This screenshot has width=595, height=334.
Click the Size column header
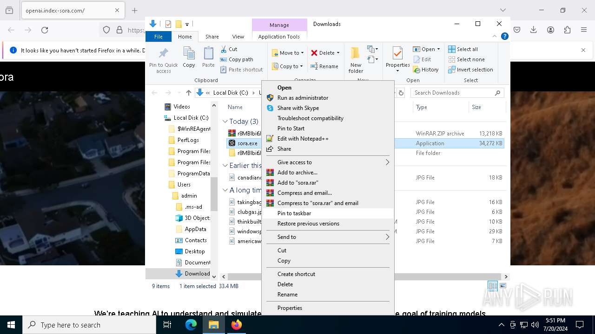click(x=486, y=107)
